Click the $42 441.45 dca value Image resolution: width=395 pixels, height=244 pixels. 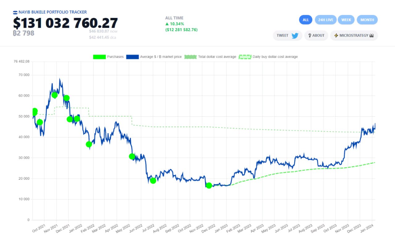(103, 37)
